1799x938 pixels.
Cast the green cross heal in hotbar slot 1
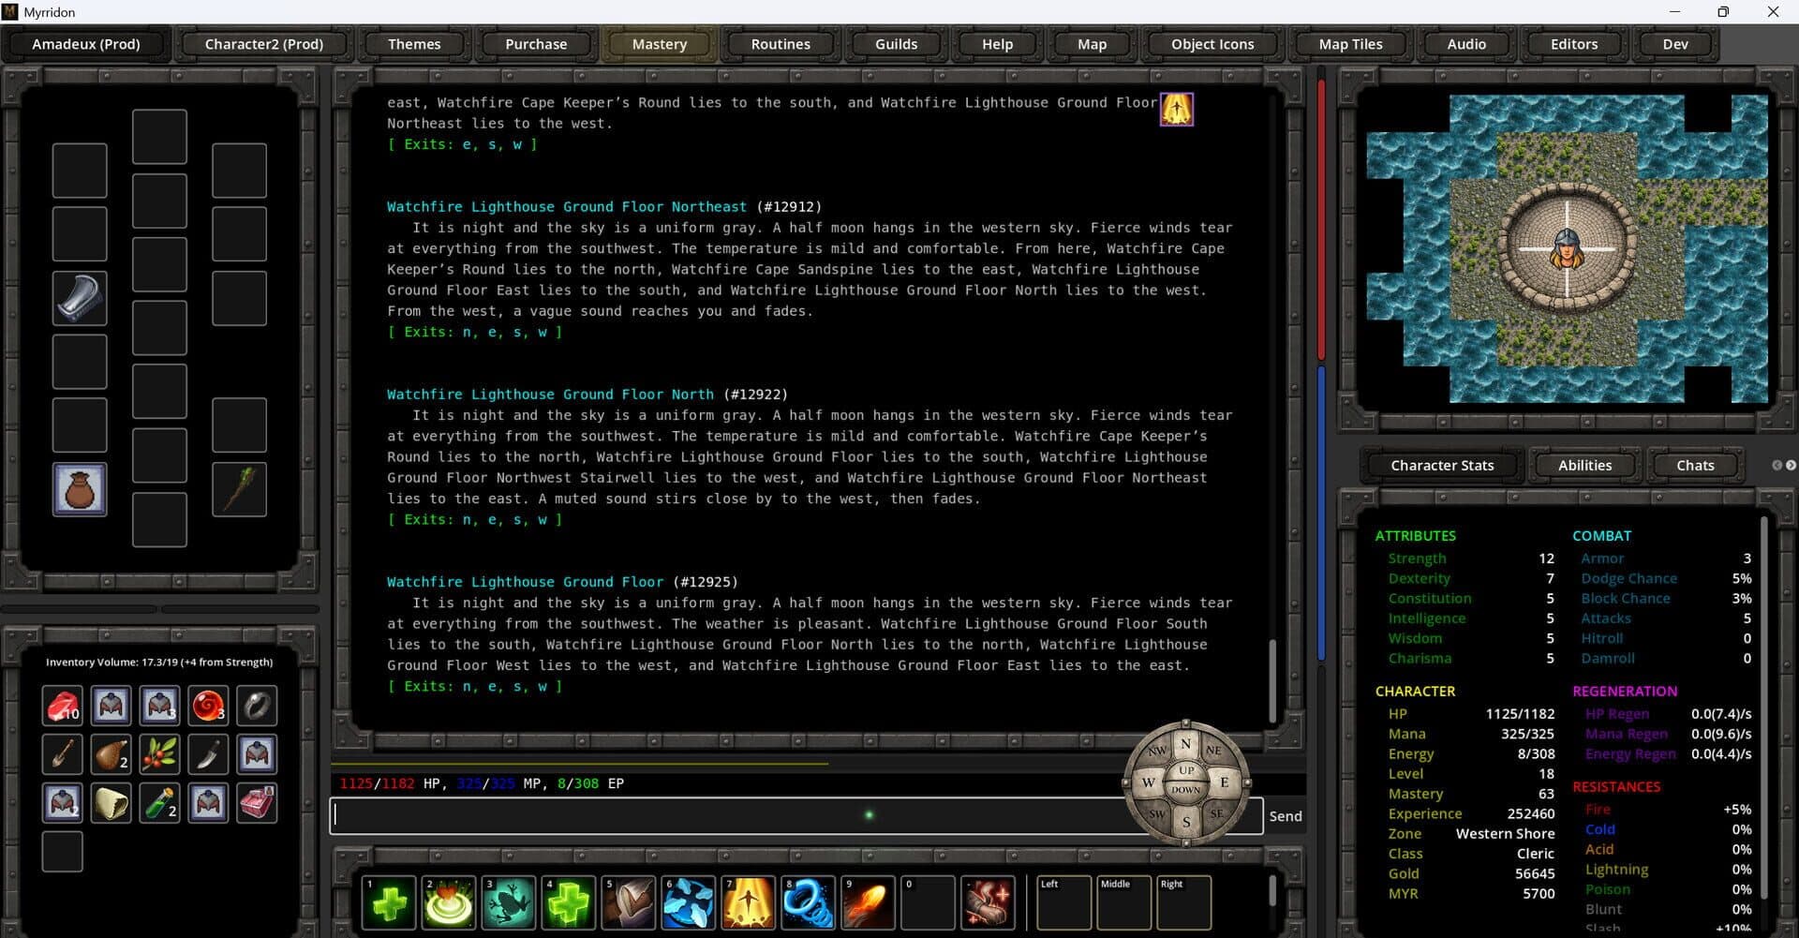pos(389,902)
